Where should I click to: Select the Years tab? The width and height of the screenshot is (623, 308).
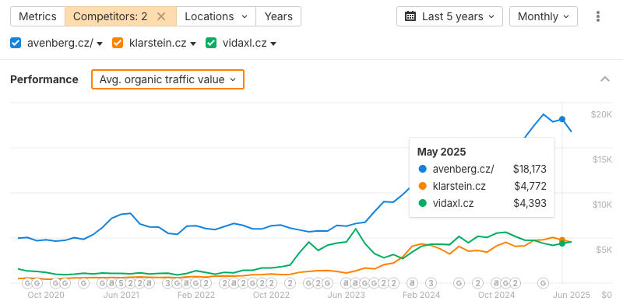[279, 16]
